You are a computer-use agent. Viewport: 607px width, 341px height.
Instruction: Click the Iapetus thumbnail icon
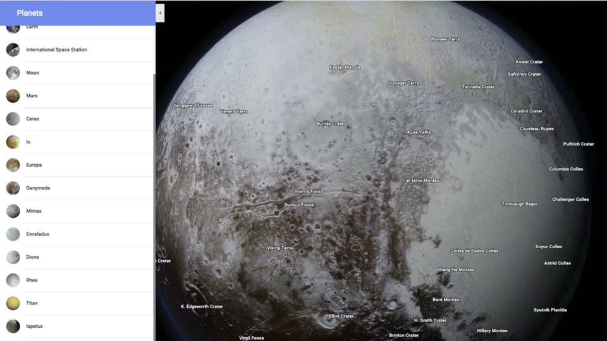point(13,326)
